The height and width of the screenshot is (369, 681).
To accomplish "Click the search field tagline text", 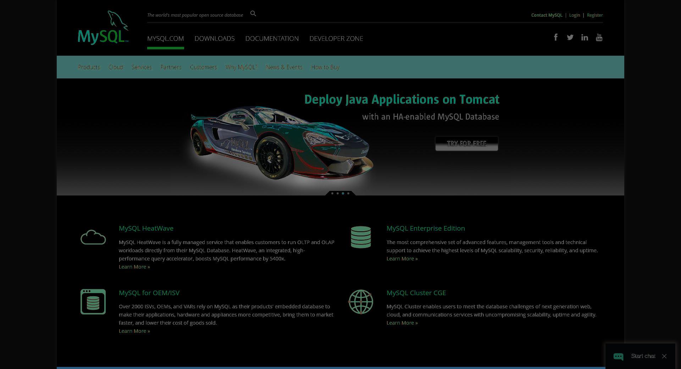I will pos(195,15).
